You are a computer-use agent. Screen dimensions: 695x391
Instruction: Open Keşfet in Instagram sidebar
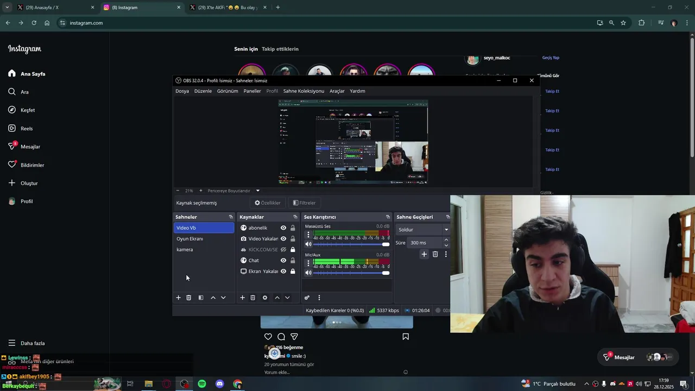point(22,110)
